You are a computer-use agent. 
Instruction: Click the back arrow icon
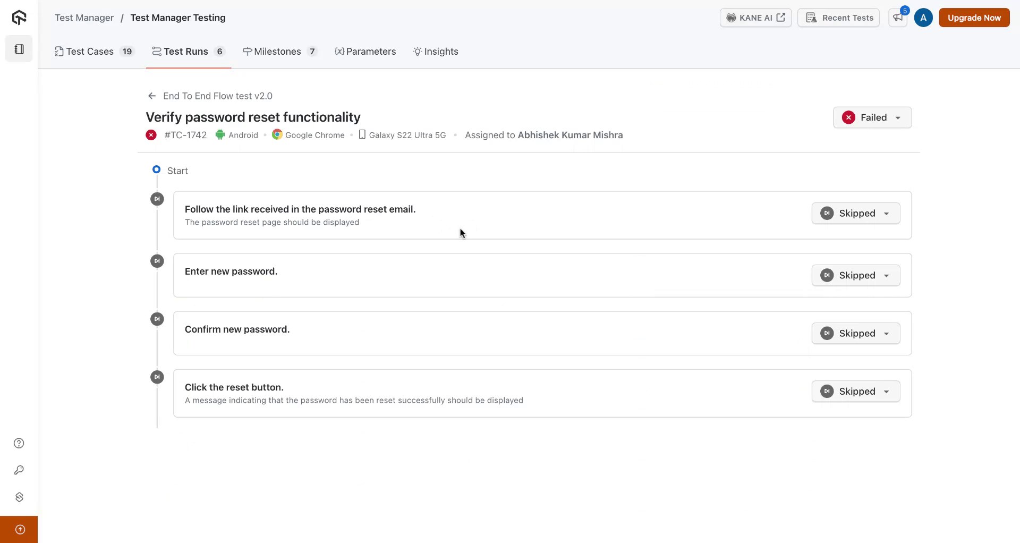(152, 96)
